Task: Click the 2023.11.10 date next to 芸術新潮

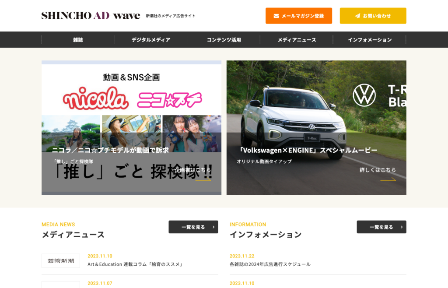Action: tap(100, 256)
